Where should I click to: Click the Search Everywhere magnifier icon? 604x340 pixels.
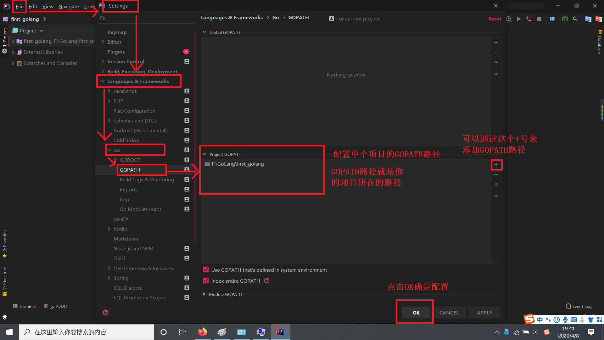(x=575, y=19)
